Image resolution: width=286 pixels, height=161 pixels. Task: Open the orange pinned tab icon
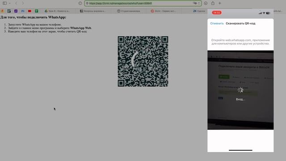coord(2,11)
